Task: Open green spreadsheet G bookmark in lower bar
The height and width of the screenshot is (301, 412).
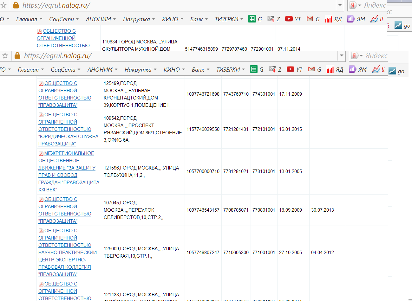Action: 257,69
